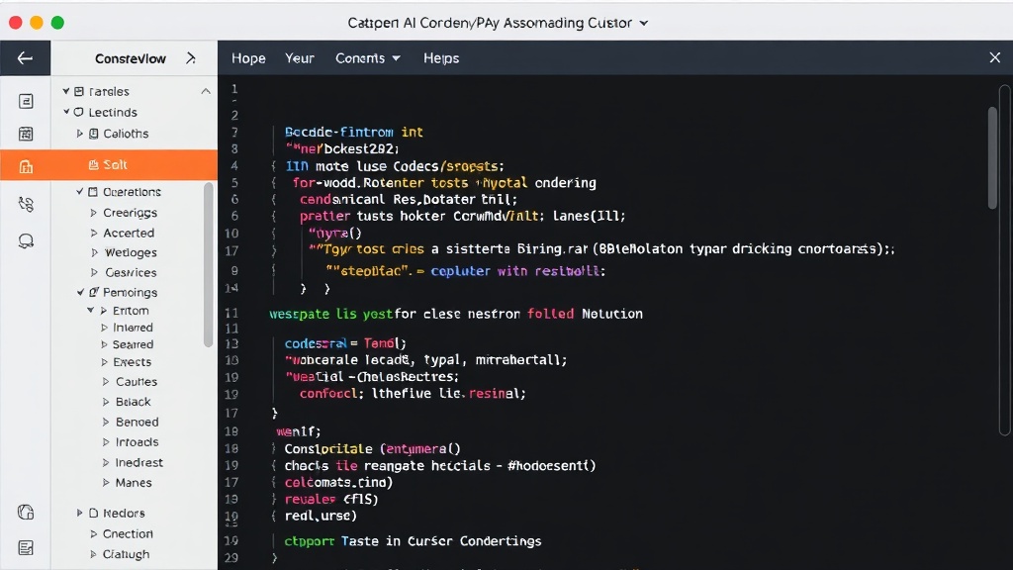Open the Heips menu

point(441,58)
